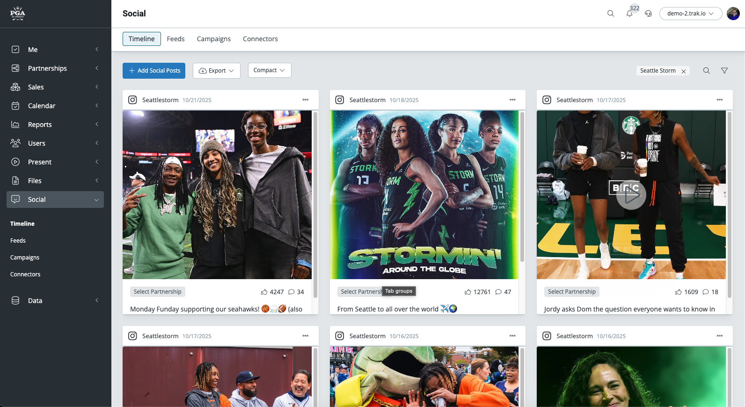745x407 pixels.
Task: Switch to the Connectors tab
Action: 260,39
